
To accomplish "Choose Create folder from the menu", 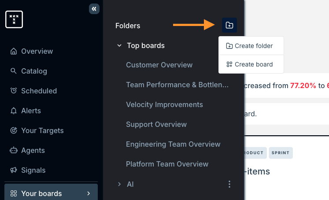I will 251,46.
